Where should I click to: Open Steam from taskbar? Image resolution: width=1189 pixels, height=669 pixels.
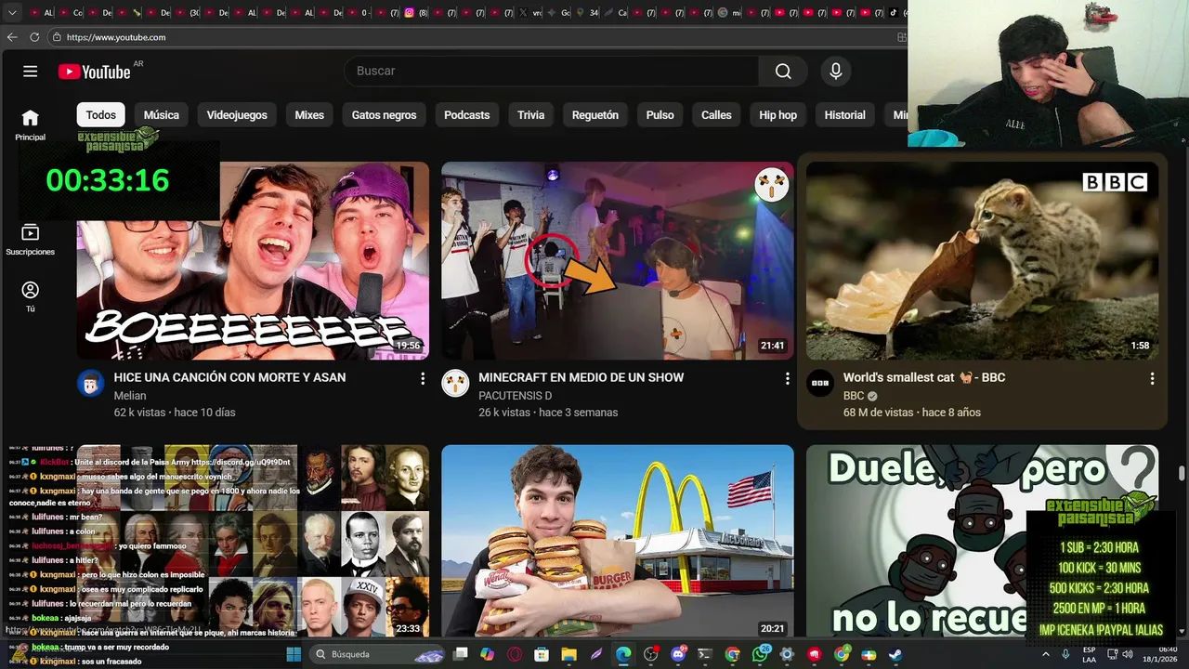[895, 654]
